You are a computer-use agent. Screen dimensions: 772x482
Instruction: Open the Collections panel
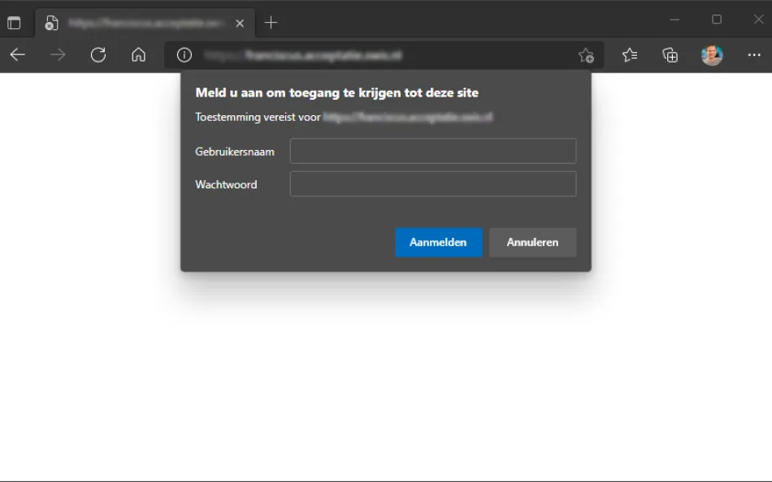(x=671, y=54)
